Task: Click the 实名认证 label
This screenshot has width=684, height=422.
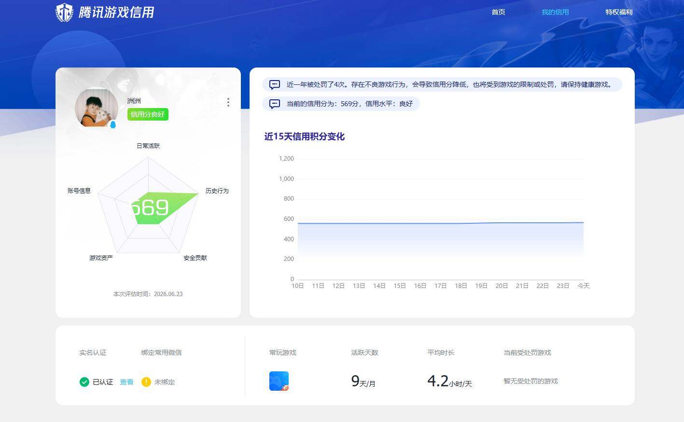Action: tap(93, 353)
